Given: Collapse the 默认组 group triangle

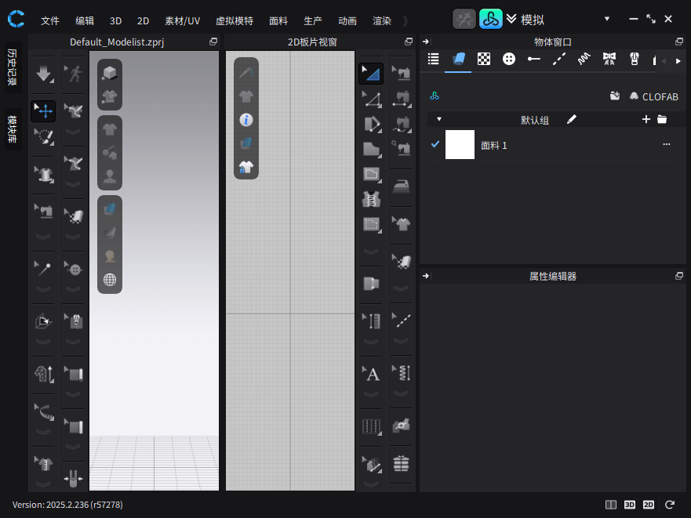Looking at the screenshot, I should 439,119.
